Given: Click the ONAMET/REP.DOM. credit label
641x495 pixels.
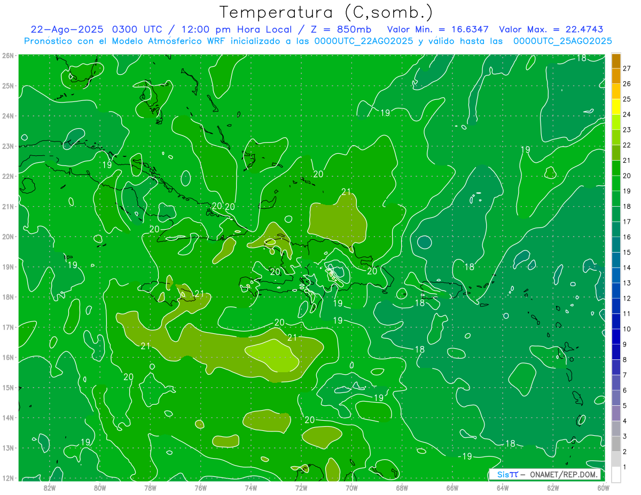Looking at the screenshot, I should tap(563, 475).
